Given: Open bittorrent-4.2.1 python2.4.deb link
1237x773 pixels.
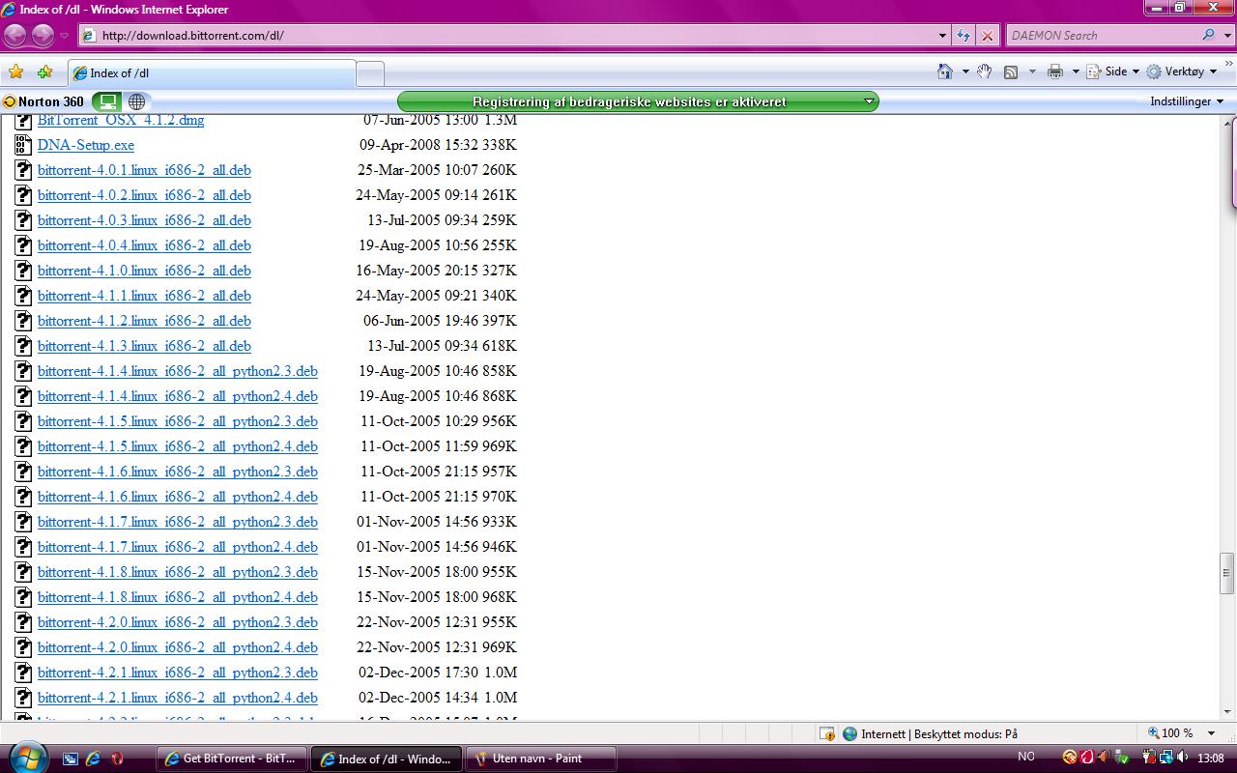Looking at the screenshot, I should 178,698.
